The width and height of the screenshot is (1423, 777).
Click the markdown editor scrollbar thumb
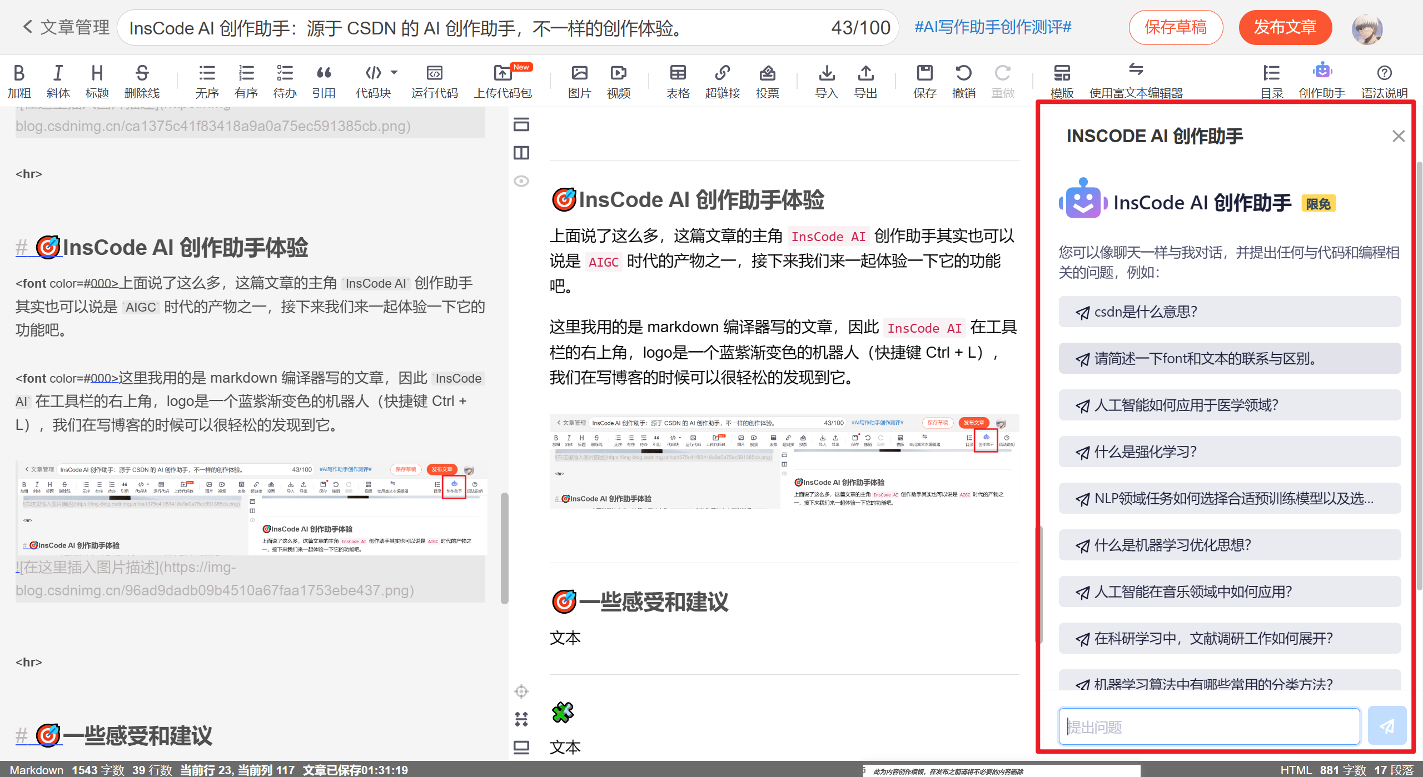(504, 548)
